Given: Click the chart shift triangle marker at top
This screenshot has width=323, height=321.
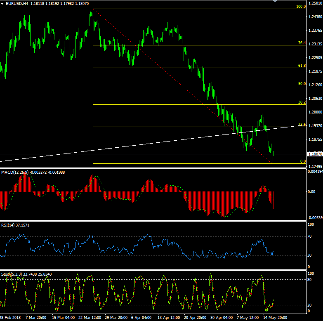Looking at the screenshot, I should (276, 2).
